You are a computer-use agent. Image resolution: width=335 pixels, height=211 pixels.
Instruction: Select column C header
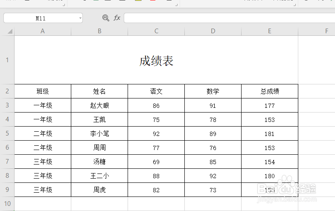click(x=156, y=31)
